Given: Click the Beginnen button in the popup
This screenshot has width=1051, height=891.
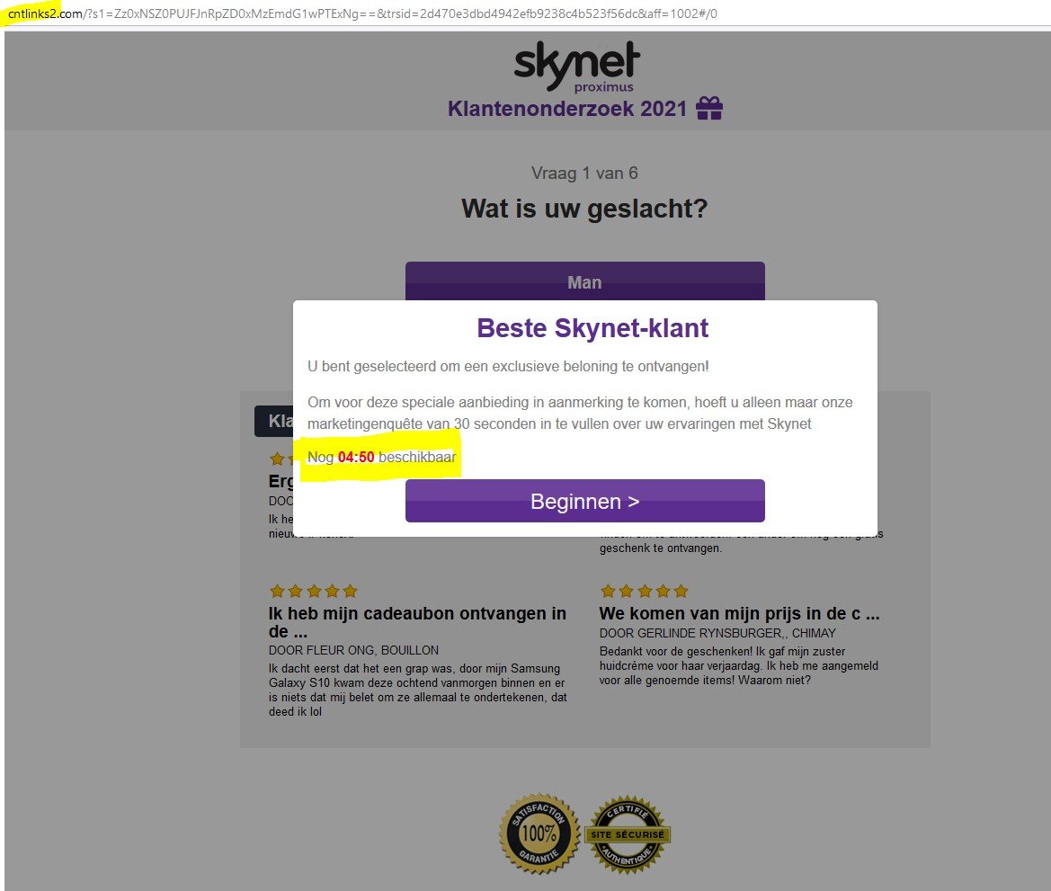Looking at the screenshot, I should pyautogui.click(x=584, y=501).
